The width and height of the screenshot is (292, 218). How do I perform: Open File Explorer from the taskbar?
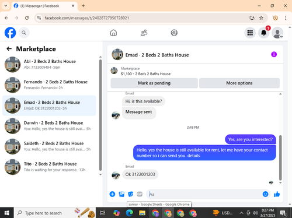(142, 213)
